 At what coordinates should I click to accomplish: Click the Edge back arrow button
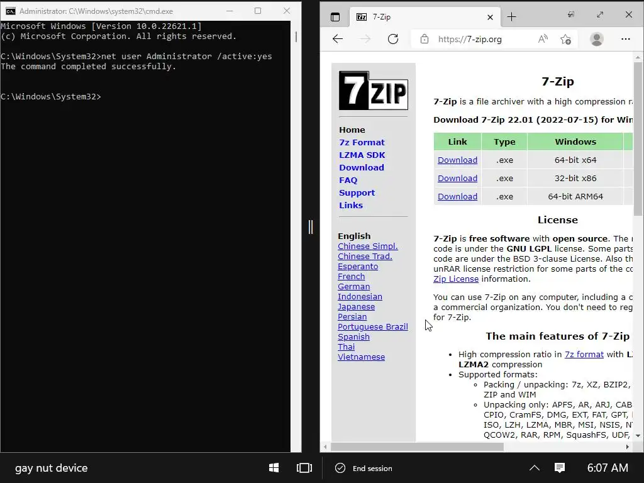tap(338, 39)
